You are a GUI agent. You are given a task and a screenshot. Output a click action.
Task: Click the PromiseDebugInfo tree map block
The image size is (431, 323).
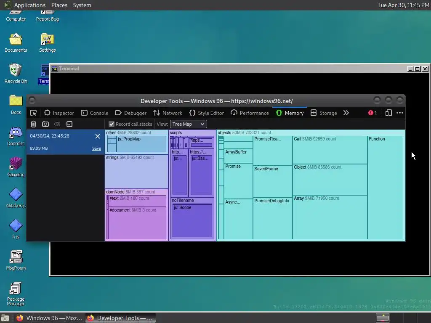point(272,219)
